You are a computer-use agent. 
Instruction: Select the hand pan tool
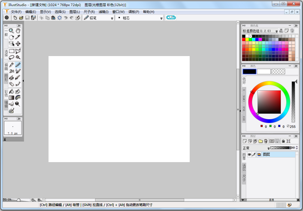pos(18,31)
